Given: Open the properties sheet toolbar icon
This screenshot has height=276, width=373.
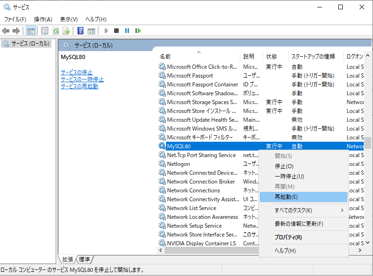Looking at the screenshot, I should (x=45, y=31).
